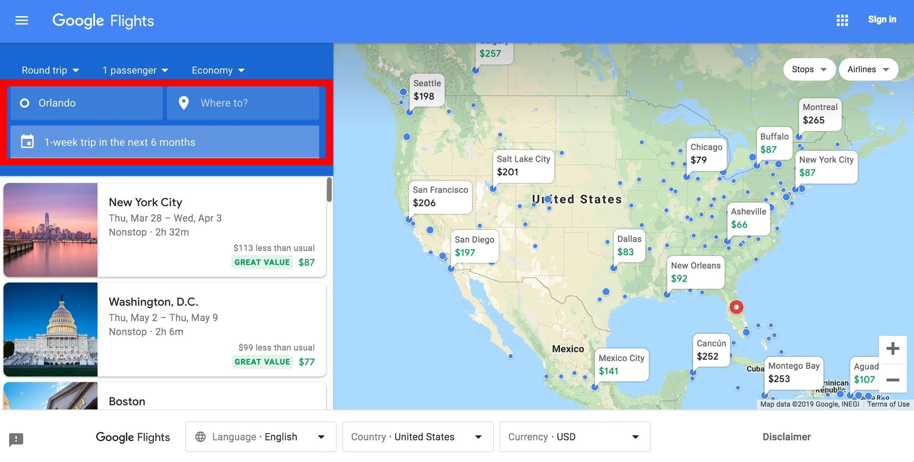The width and height of the screenshot is (914, 462).
Task: Click the calendar icon in date field
Action: 27,141
